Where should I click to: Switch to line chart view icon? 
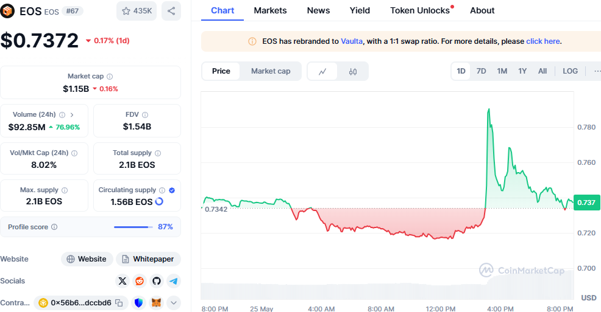322,72
